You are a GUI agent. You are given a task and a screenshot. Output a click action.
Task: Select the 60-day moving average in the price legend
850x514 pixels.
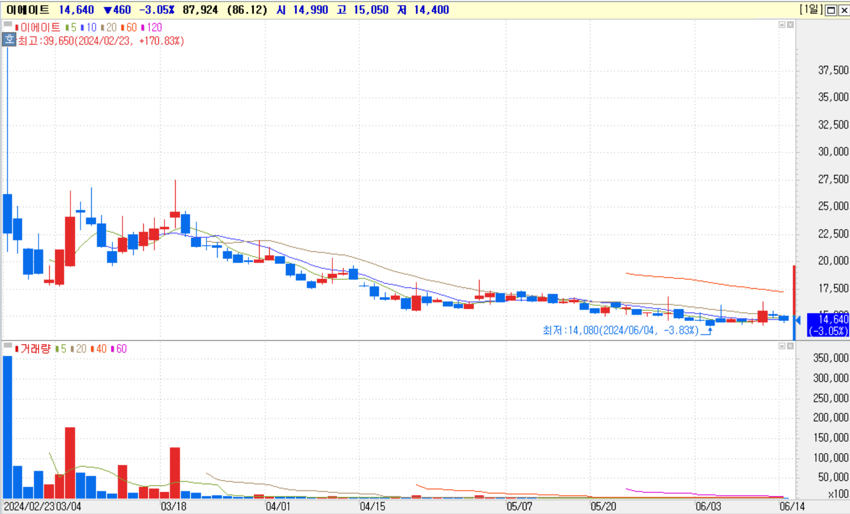coord(129,27)
